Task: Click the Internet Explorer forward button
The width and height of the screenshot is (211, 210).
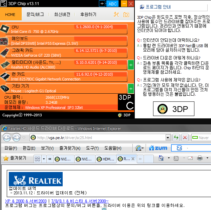Action: pos(16,138)
